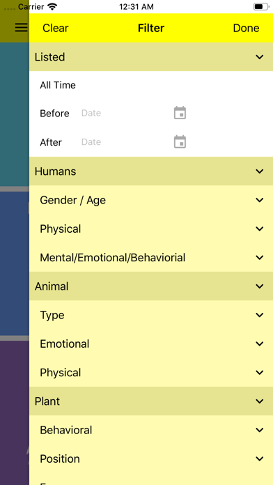
Task: Open calendar picker for After date
Action: (180, 142)
